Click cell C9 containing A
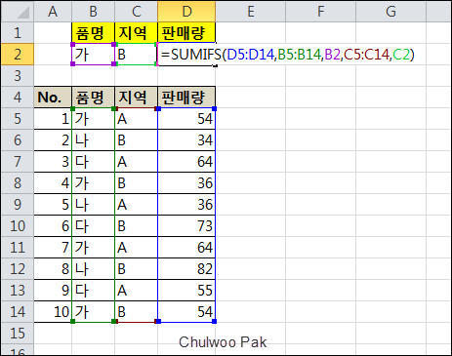The image size is (452, 356). tap(136, 205)
